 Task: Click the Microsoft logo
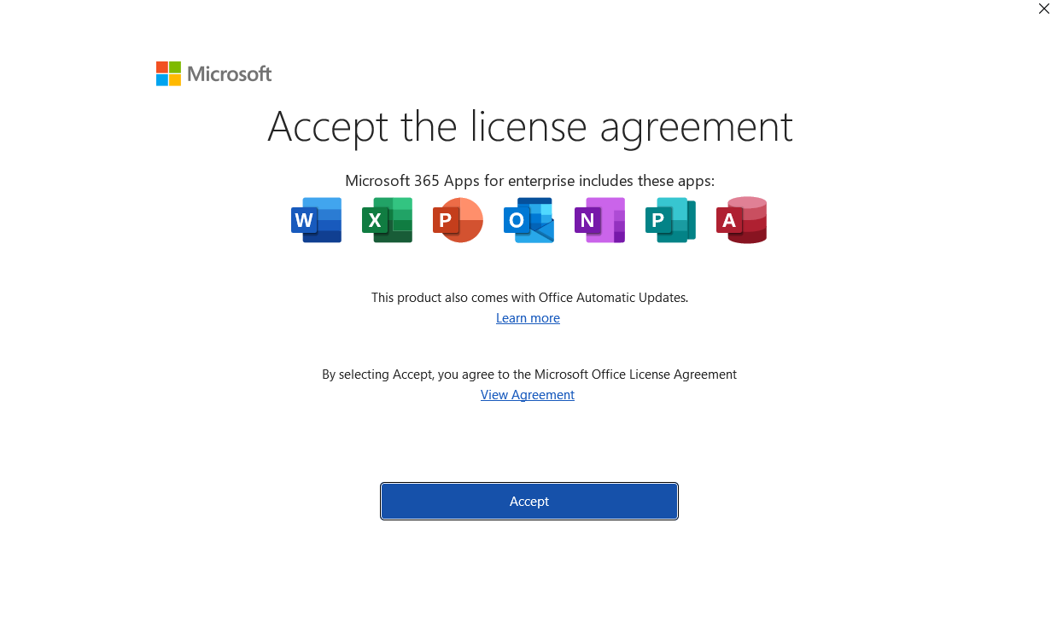click(213, 74)
